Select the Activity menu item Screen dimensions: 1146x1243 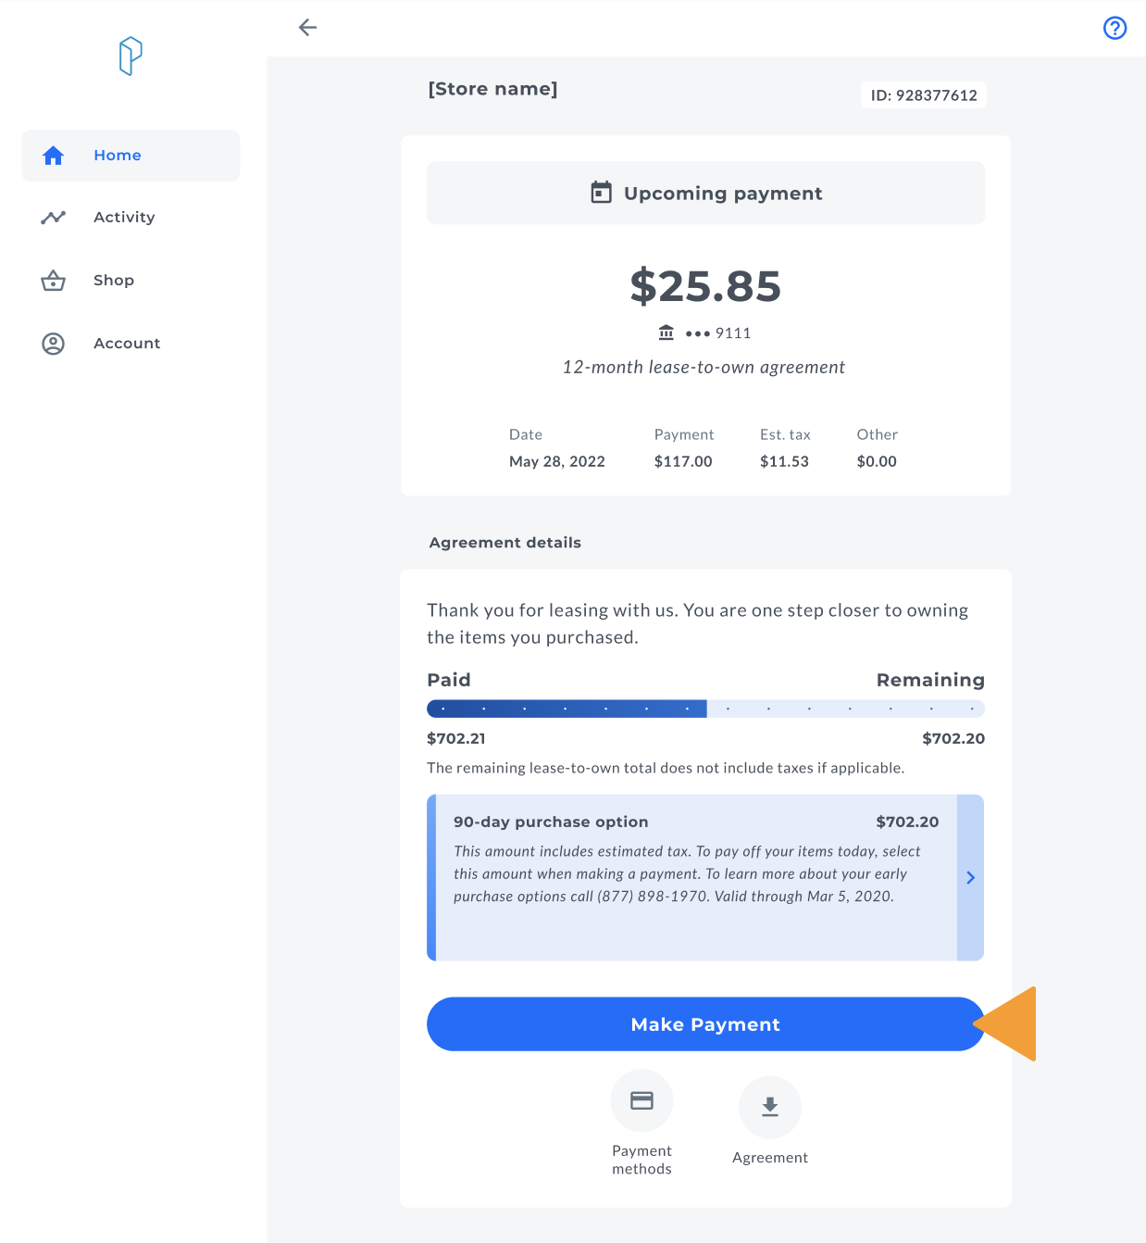coord(124,218)
